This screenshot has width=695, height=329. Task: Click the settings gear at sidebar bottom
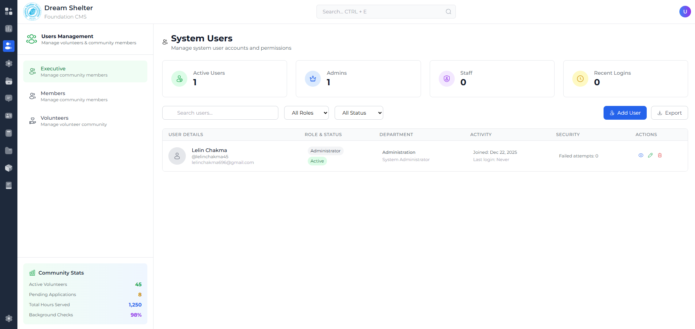(9, 318)
